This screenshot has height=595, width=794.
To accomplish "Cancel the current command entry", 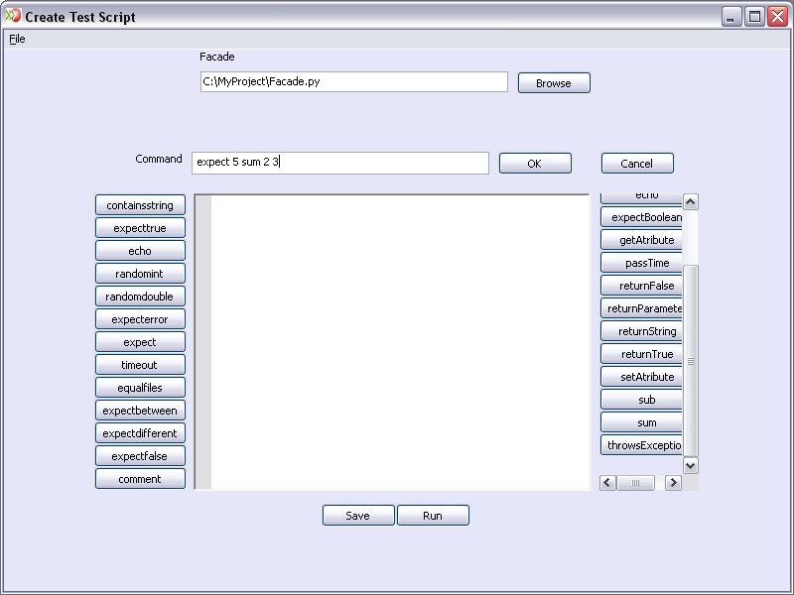I will tap(636, 164).
